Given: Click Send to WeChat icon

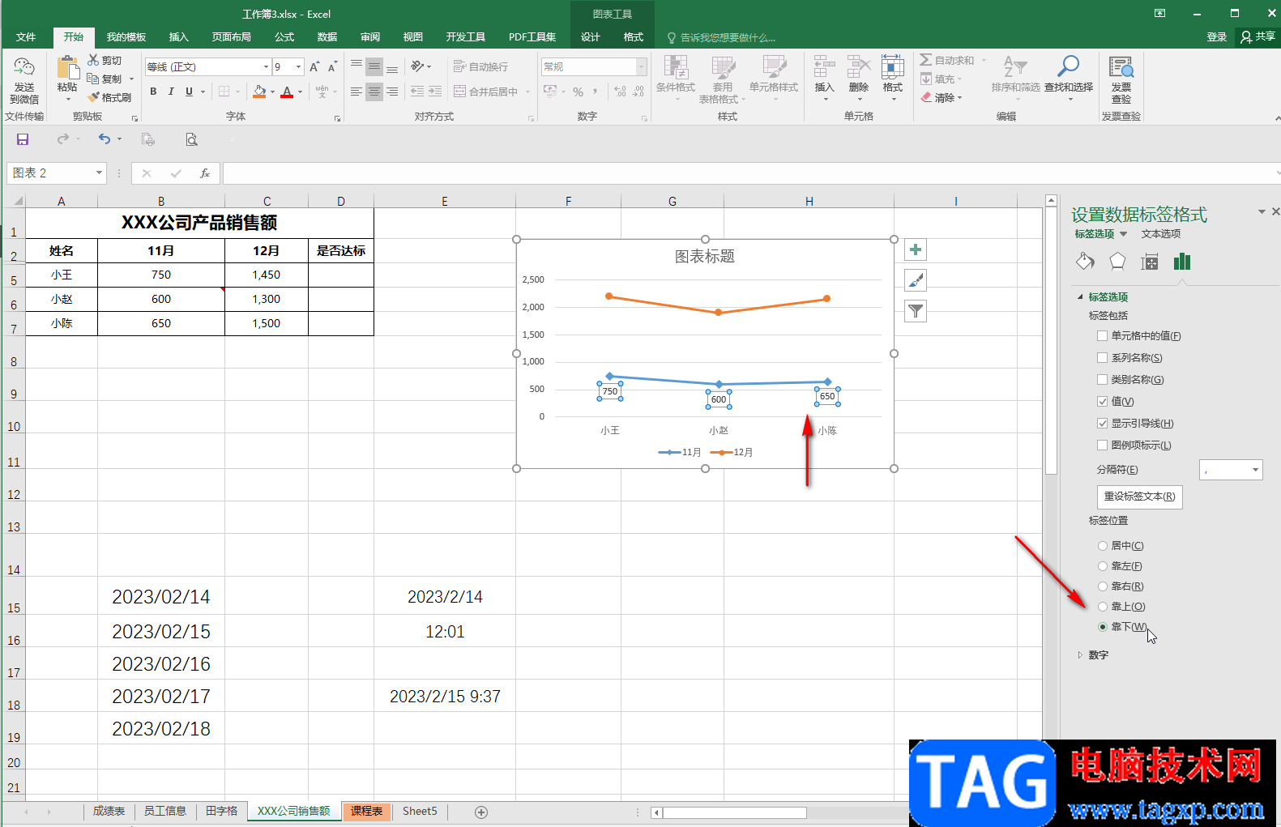Looking at the screenshot, I should pos(24,66).
